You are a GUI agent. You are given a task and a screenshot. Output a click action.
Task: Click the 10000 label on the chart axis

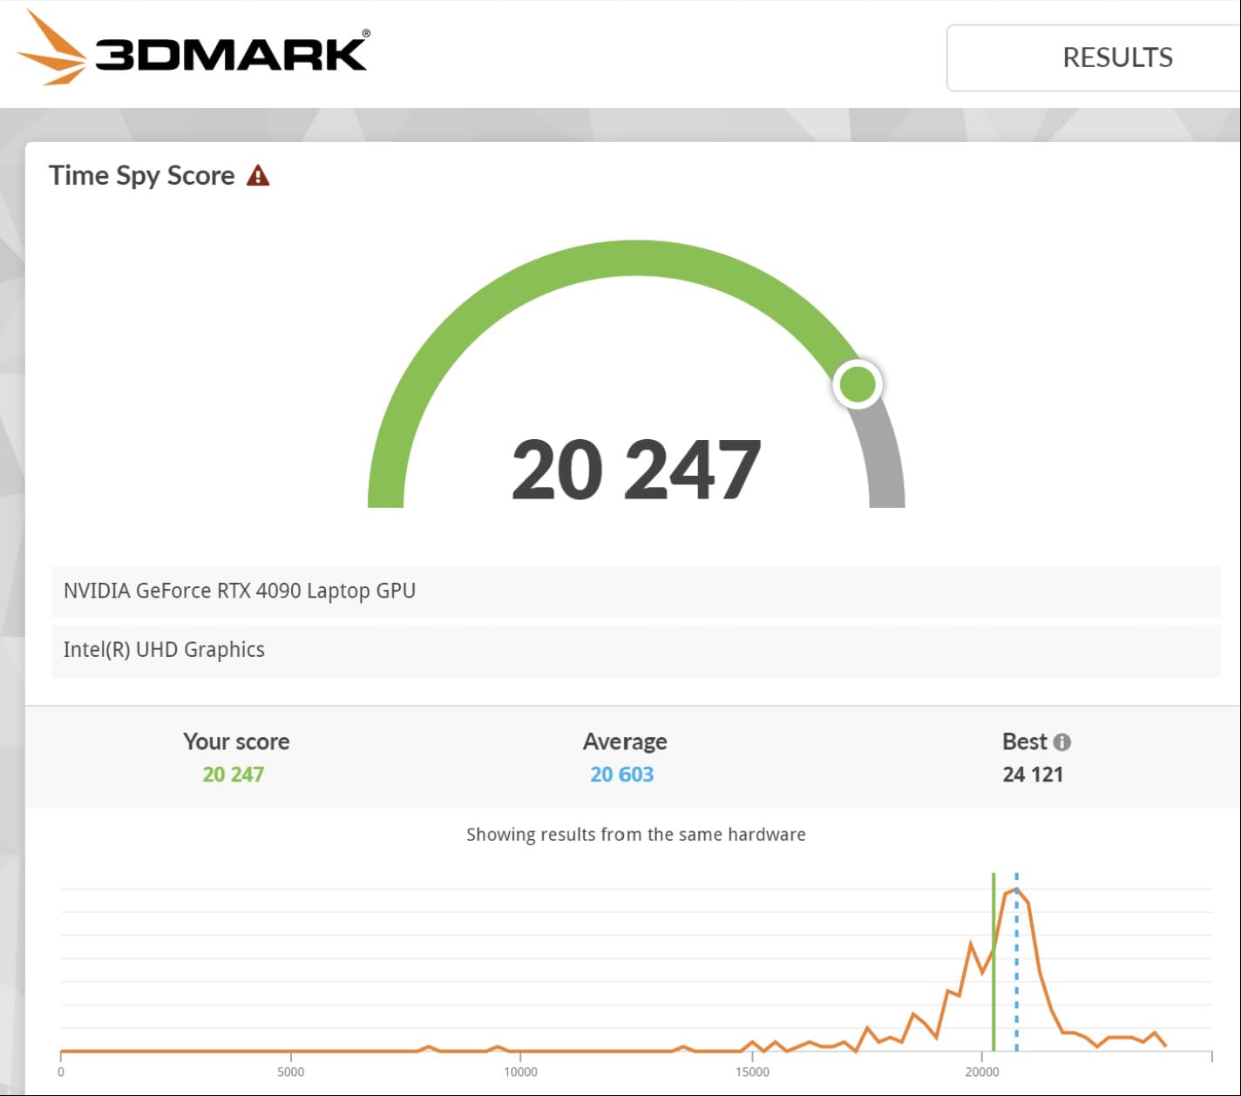coord(520,1072)
